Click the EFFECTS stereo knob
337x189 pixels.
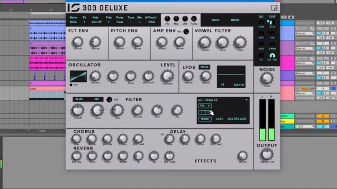pyautogui.click(x=243, y=156)
